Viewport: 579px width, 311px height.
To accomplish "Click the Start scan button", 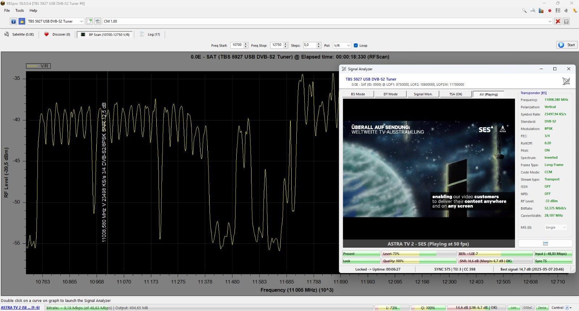I will (x=566, y=45).
